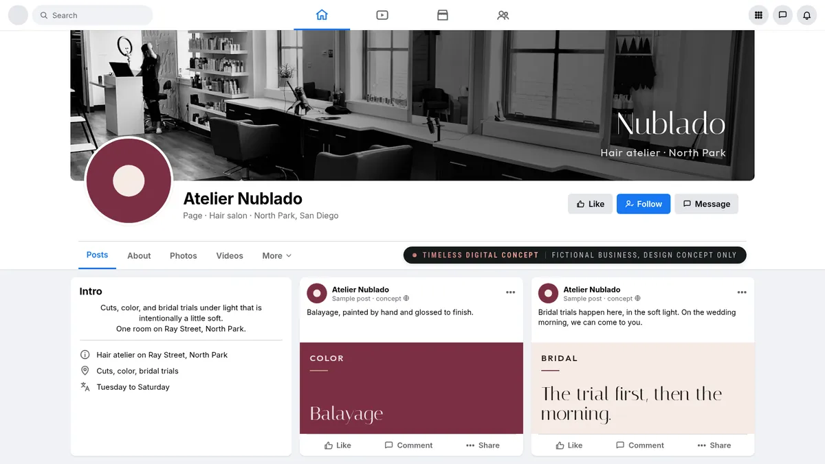Click 'Balayage, painted by hand' post text
The image size is (825, 464).
point(390,312)
